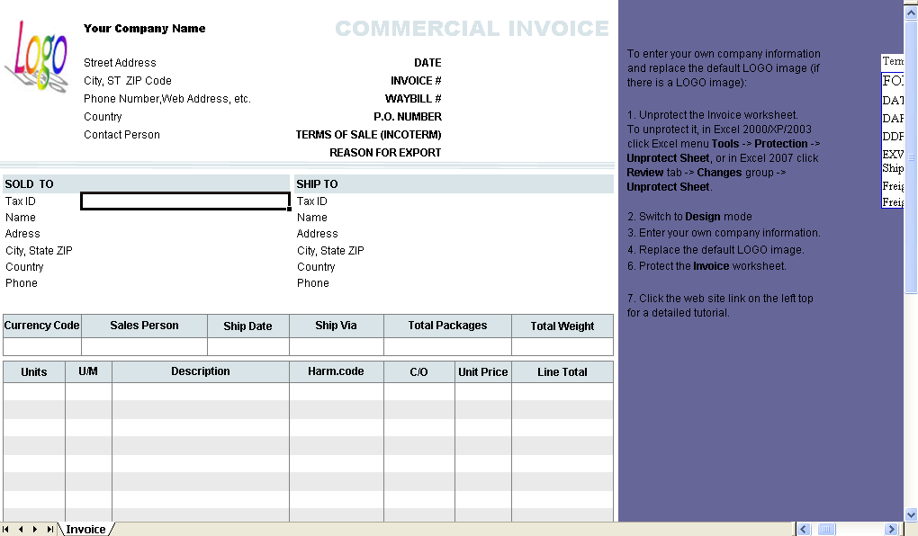Select the empty cell under Currency Code
This screenshot has height=536, width=918.
tap(42, 346)
